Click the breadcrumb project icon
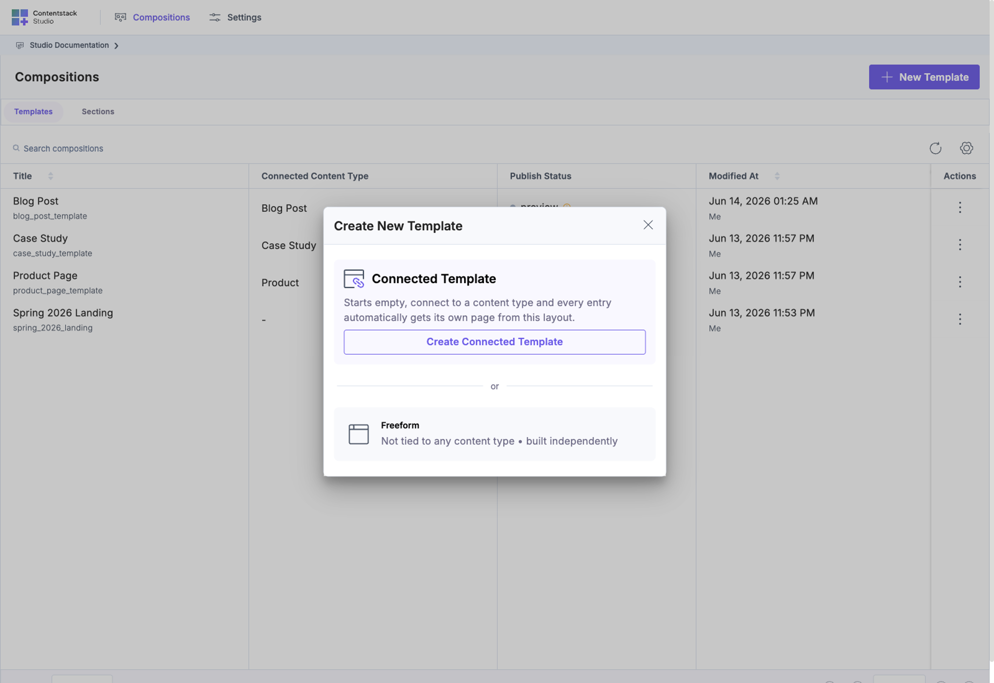 click(20, 45)
